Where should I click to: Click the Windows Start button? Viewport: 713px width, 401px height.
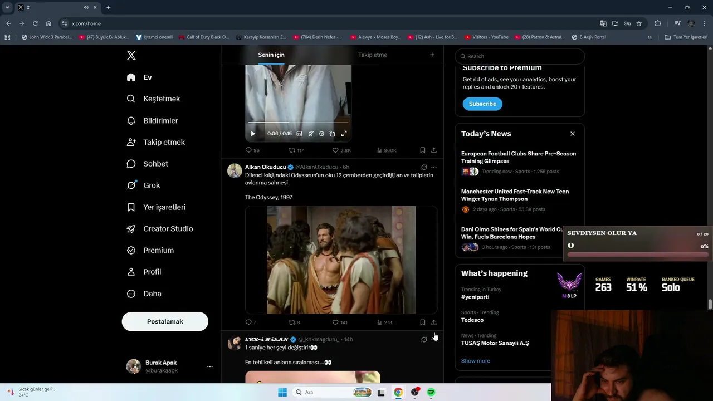tap(282, 392)
